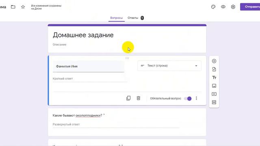Click the Краткий ответ placeholder text
This screenshot has height=146, width=260.
coord(63,79)
